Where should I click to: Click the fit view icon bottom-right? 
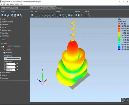[x=122, y=100]
